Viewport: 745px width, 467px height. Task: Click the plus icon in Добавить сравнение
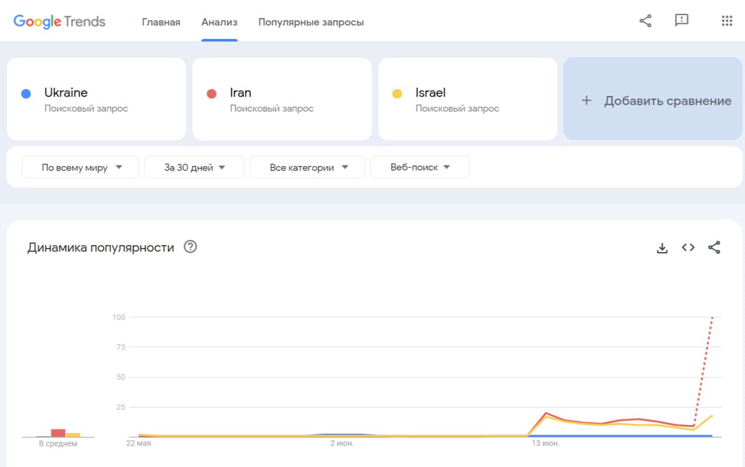(587, 100)
